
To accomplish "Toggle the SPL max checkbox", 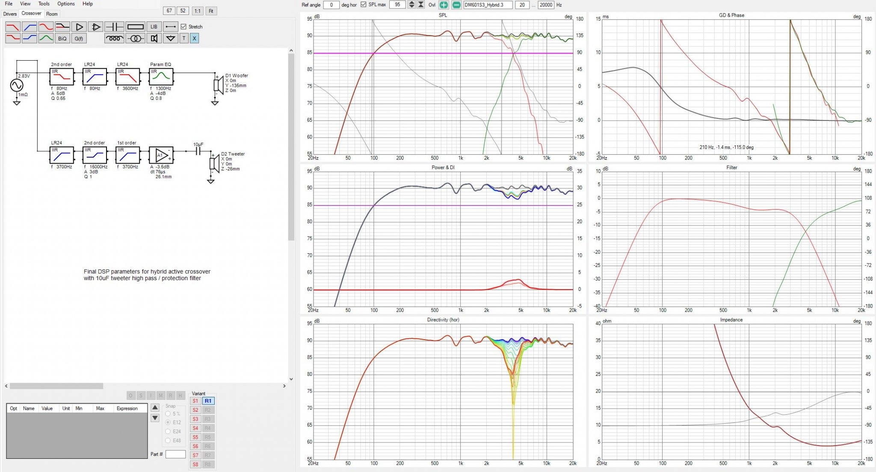I will coord(364,5).
